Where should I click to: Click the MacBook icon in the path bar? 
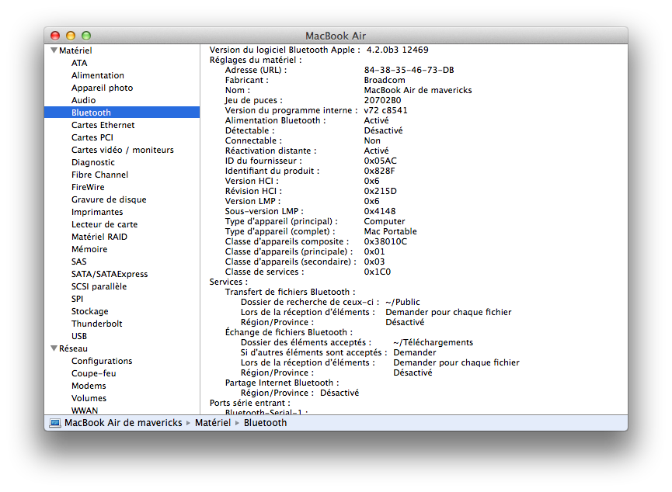click(55, 423)
